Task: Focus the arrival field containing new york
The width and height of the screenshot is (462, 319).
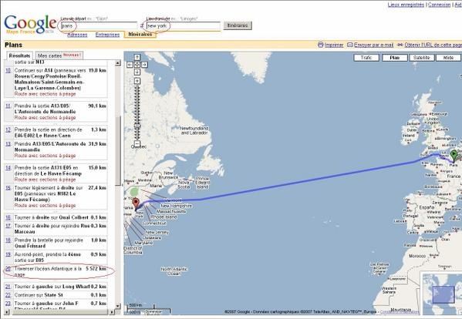Action: pyautogui.click(x=184, y=26)
